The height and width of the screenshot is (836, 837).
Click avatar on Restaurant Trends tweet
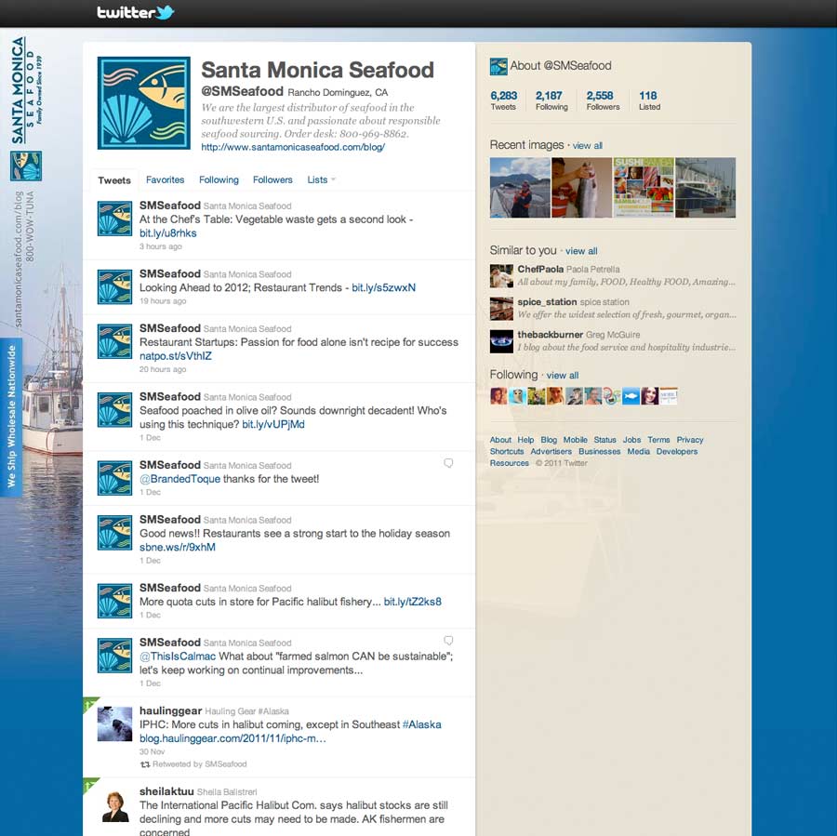tap(114, 286)
